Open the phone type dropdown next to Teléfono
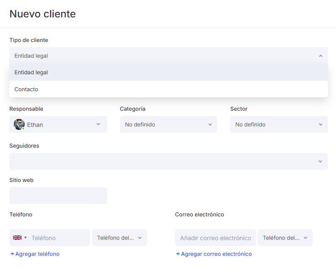 [x=119, y=238]
